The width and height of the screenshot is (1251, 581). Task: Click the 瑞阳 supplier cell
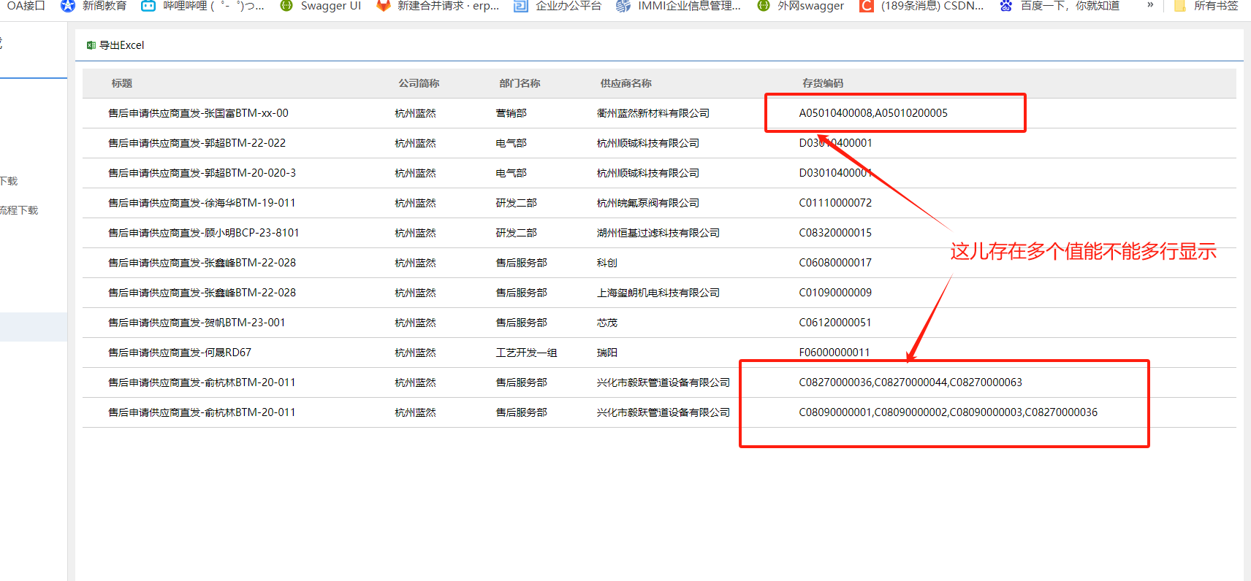tap(607, 353)
